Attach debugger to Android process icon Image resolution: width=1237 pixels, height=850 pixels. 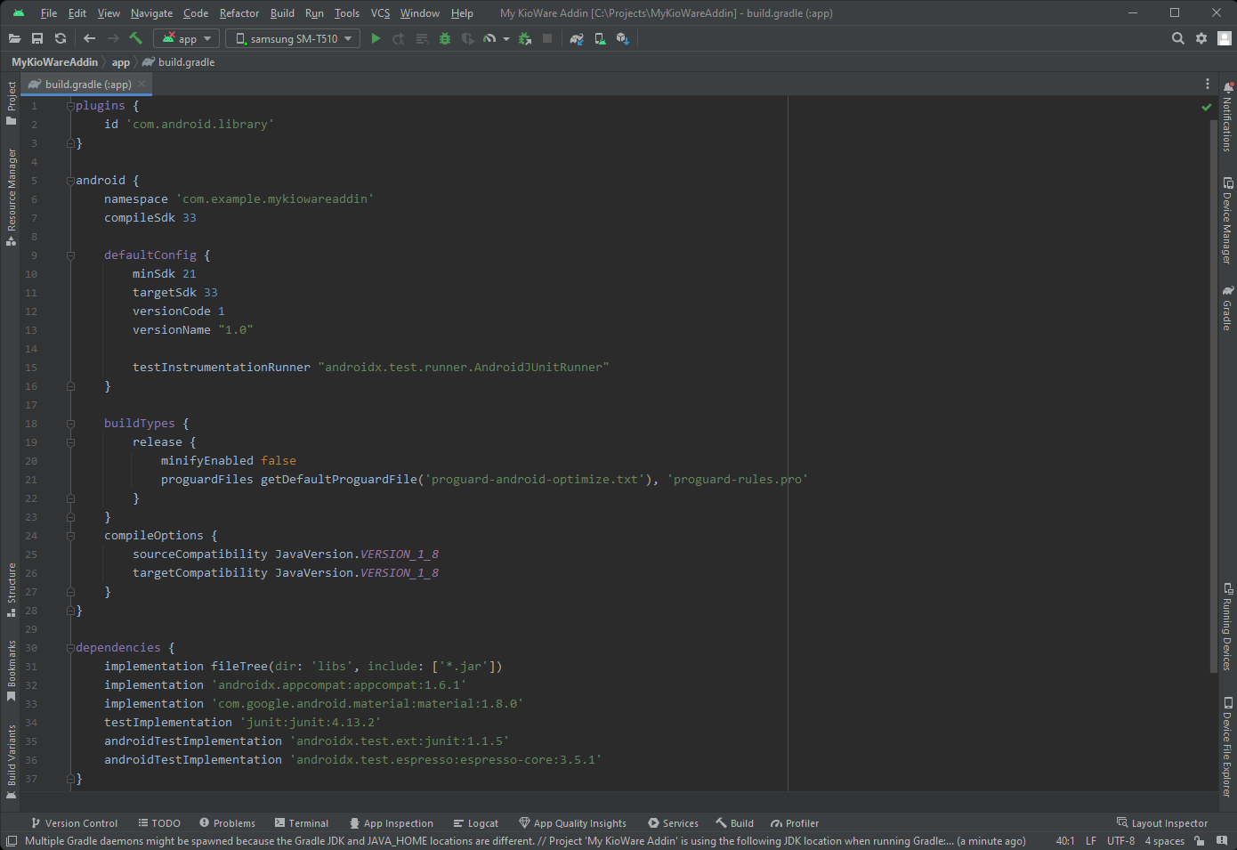coord(525,38)
